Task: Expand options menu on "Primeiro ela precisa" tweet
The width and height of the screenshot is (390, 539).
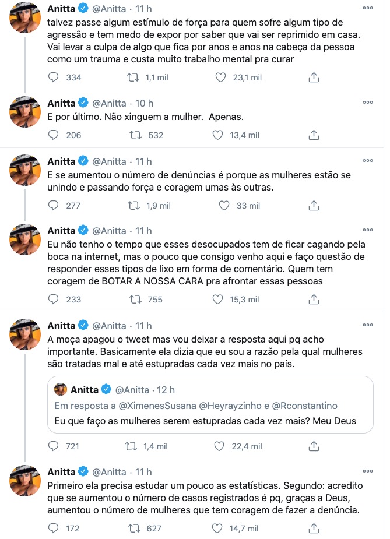Action: coord(367,471)
